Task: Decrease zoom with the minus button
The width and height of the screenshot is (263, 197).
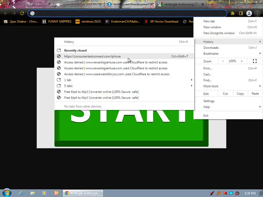Action: (223, 61)
